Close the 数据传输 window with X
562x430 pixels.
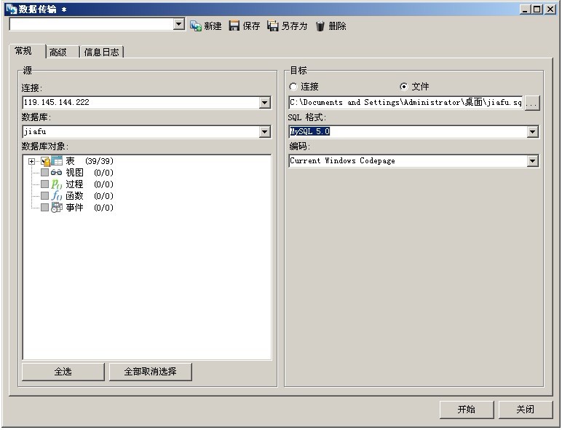click(550, 9)
